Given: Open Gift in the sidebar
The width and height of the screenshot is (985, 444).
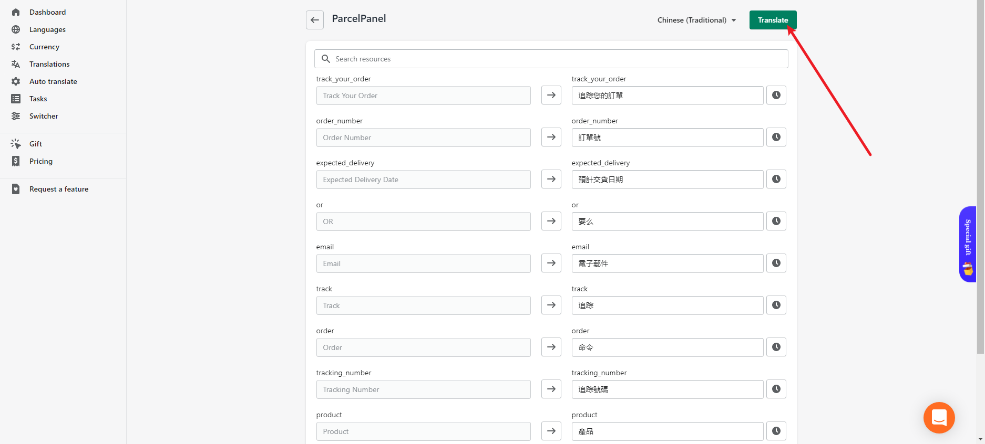Looking at the screenshot, I should 36,144.
